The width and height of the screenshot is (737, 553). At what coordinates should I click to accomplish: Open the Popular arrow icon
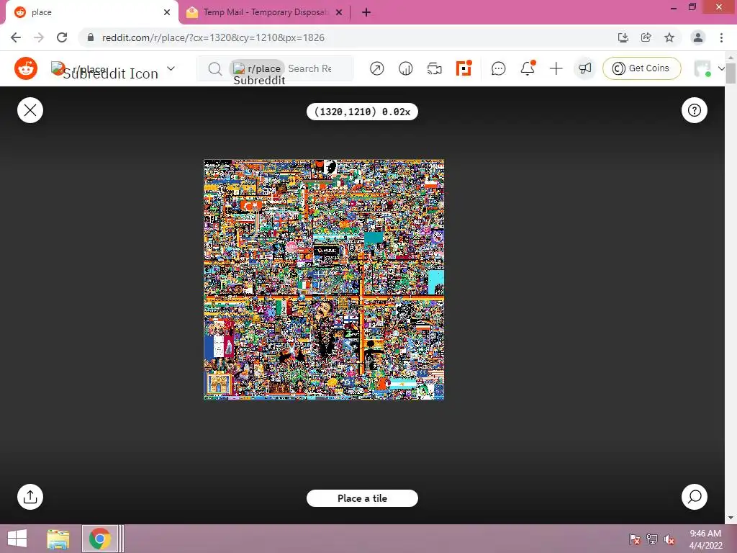pyautogui.click(x=376, y=68)
